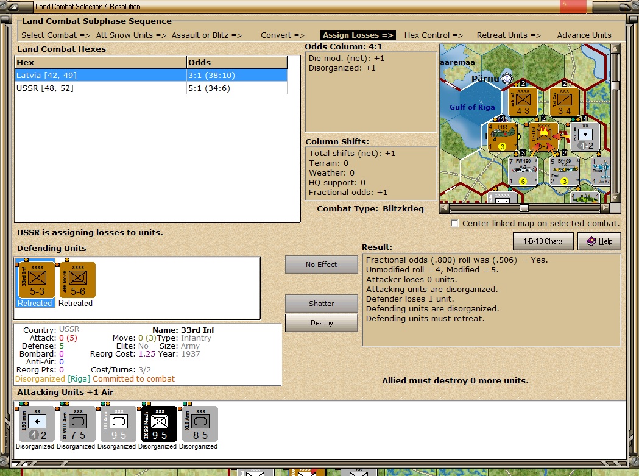Click the 3:1 (38:10) odds cell
The height and width of the screenshot is (476, 639).
tap(237, 75)
